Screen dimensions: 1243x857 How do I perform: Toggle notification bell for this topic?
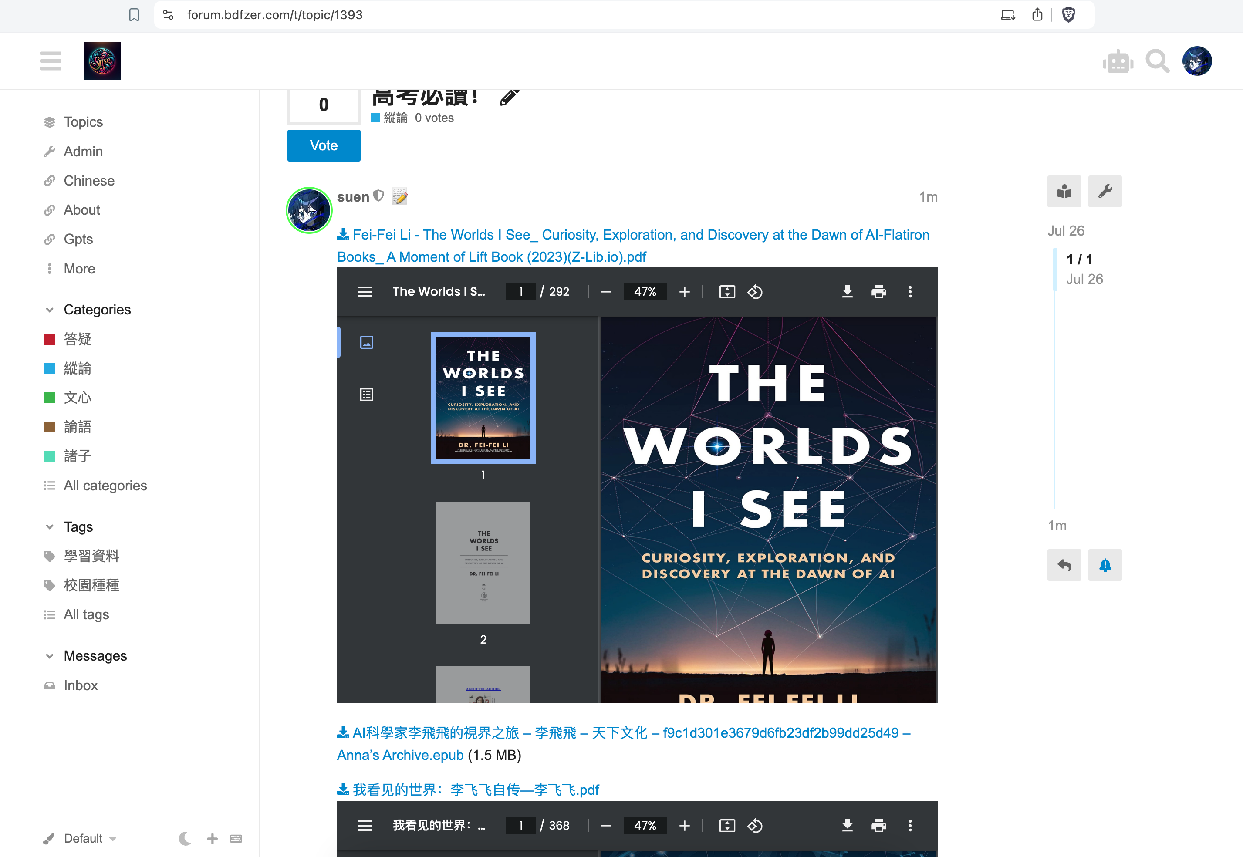pos(1105,565)
